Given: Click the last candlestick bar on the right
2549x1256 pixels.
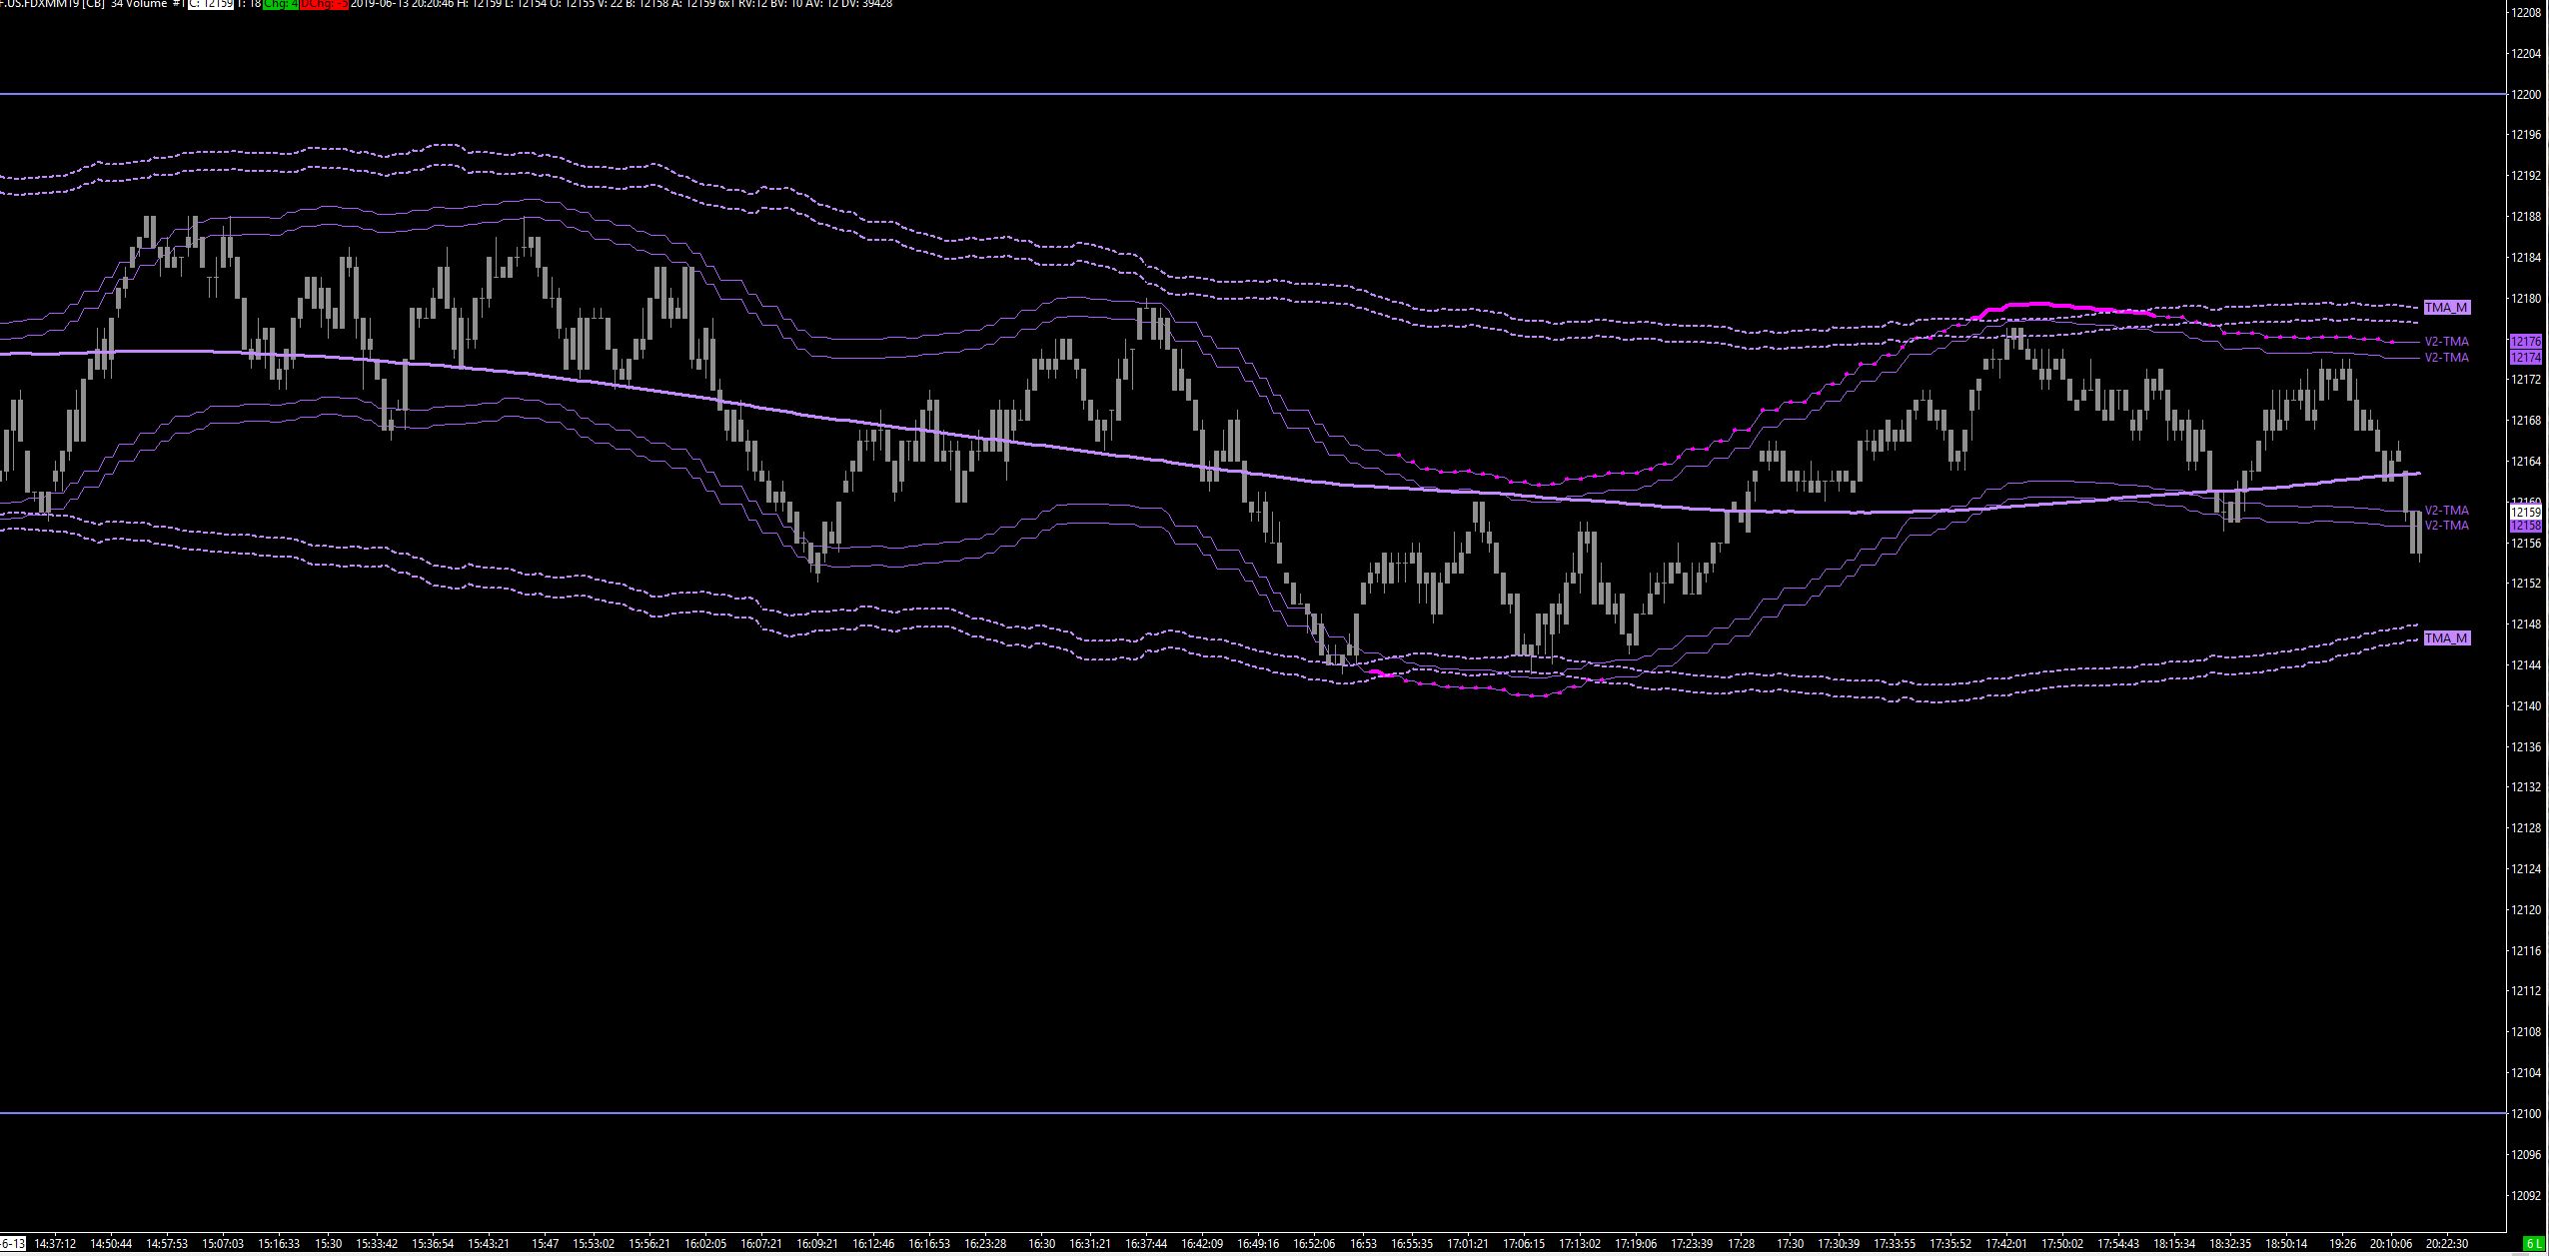Looking at the screenshot, I should pos(2417,532).
